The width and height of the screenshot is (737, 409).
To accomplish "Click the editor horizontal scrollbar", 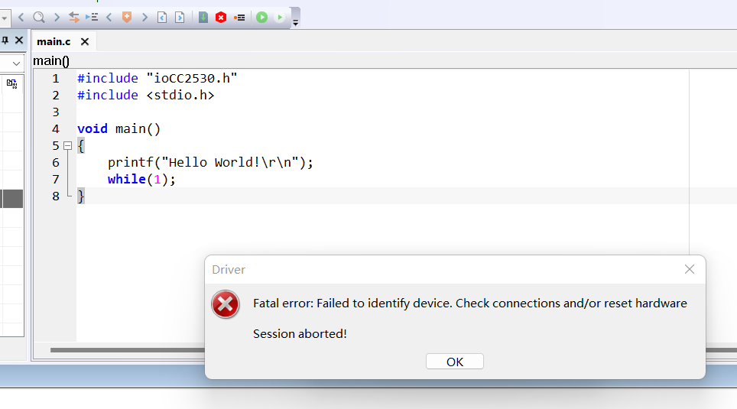I will (122, 350).
